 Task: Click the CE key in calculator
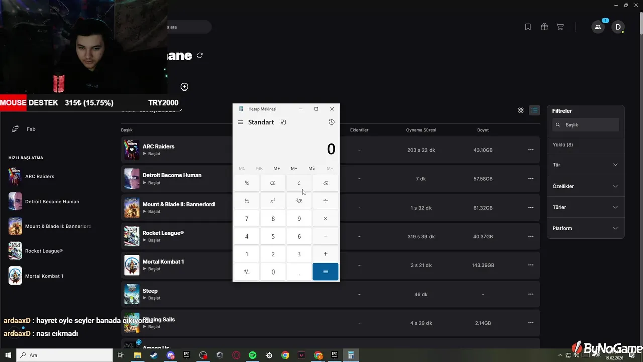click(x=273, y=183)
